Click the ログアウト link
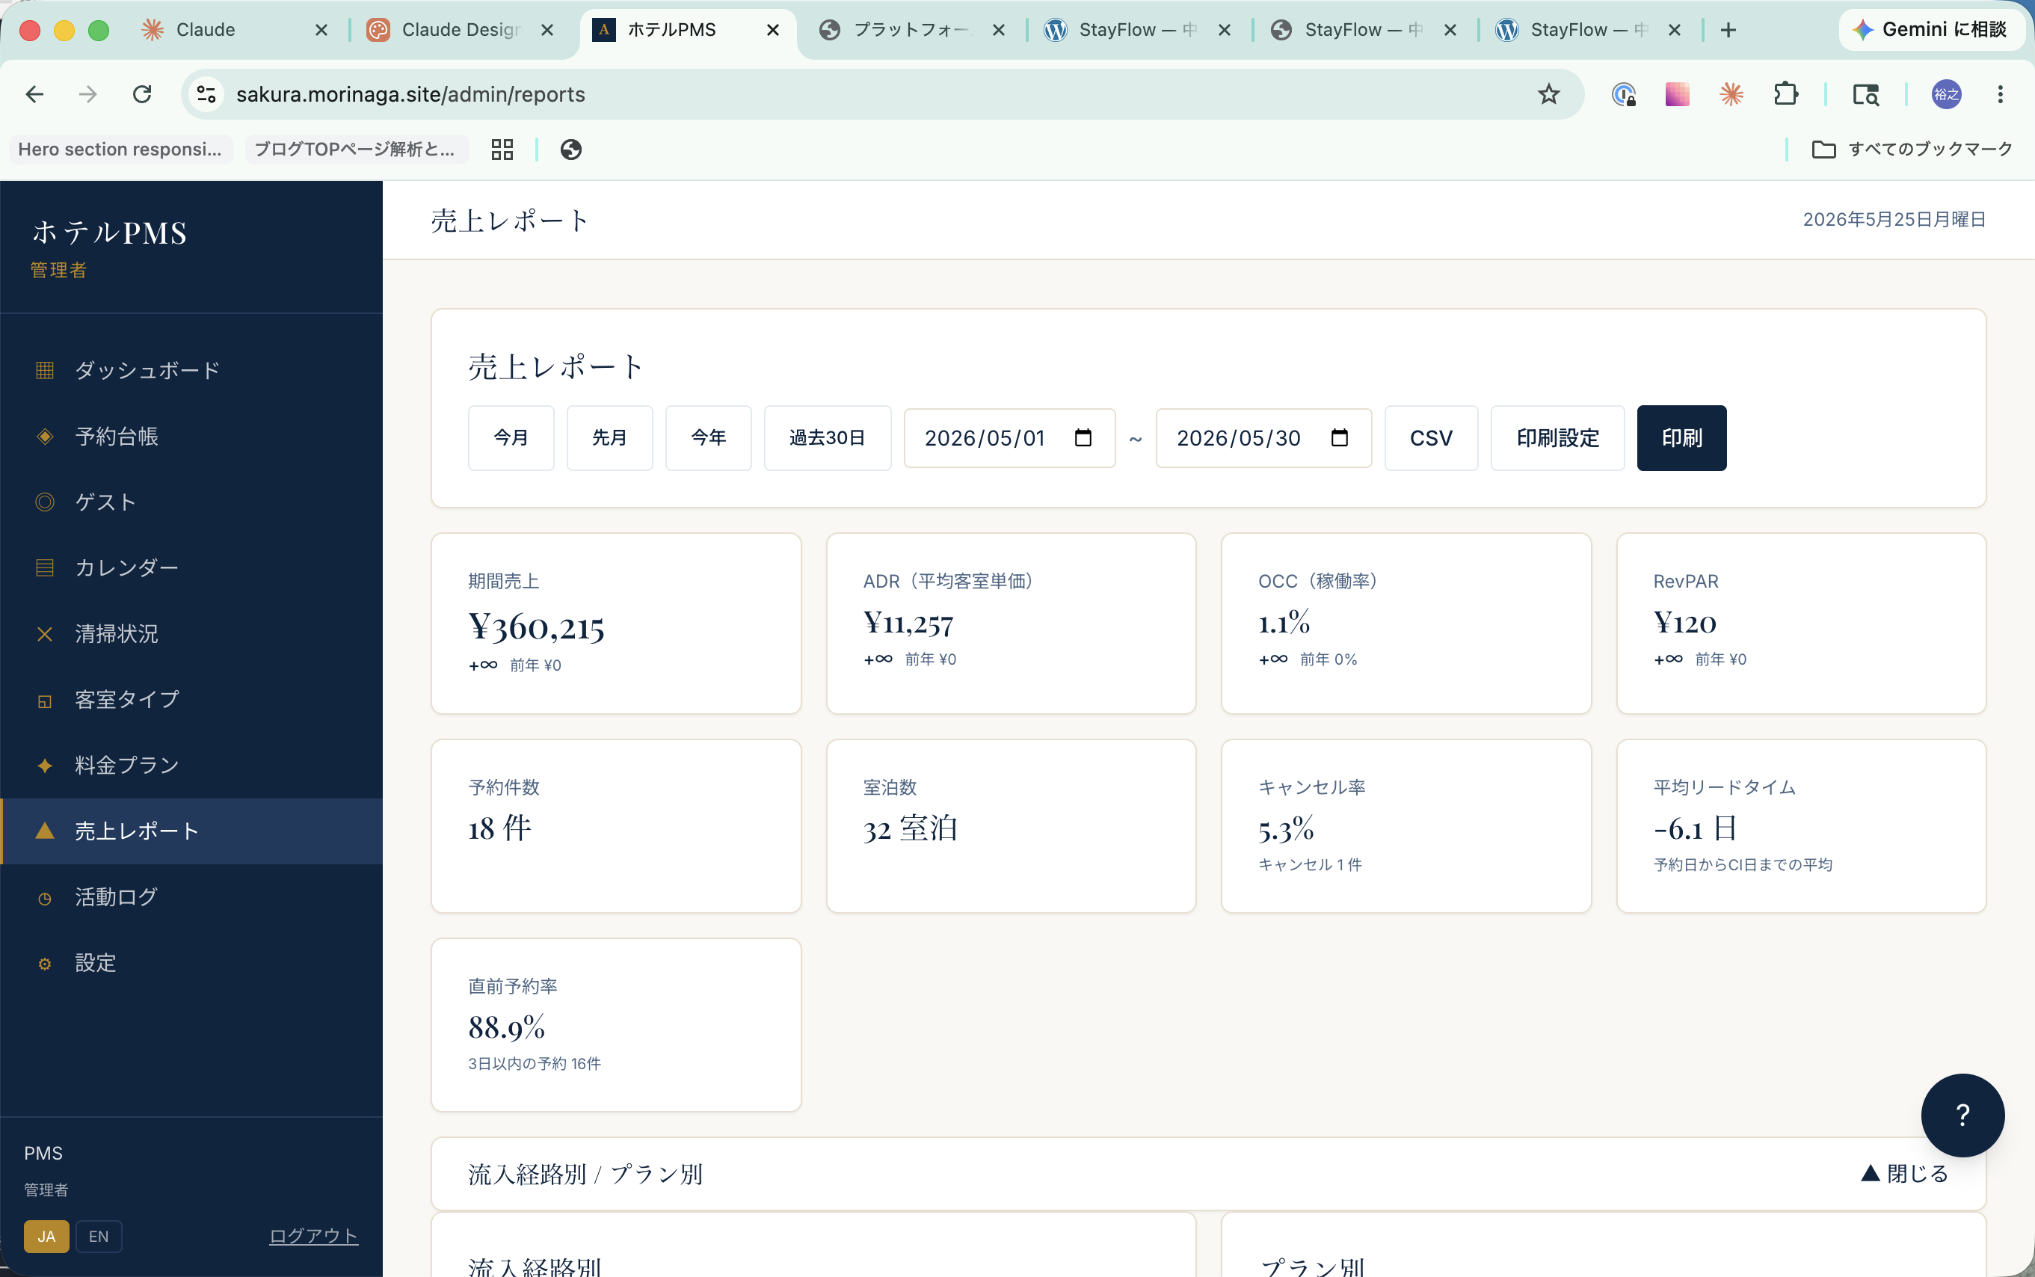 (x=313, y=1236)
